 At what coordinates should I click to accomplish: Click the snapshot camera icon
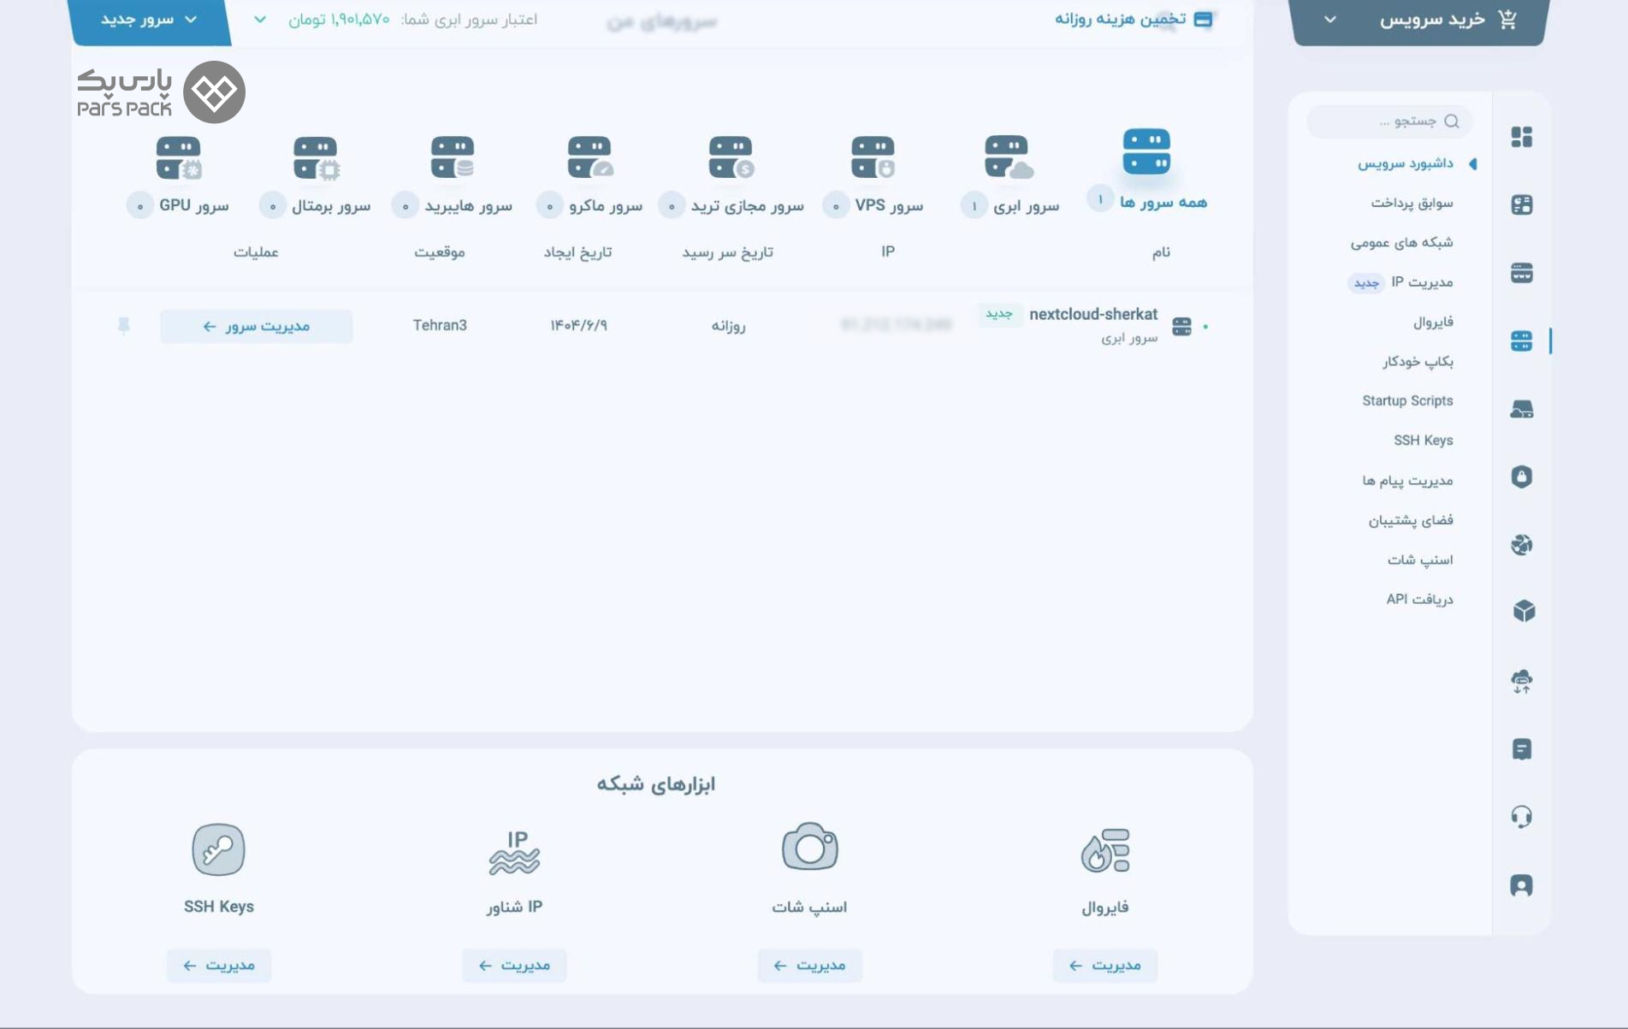(x=809, y=848)
